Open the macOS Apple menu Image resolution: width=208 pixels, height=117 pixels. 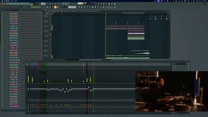tap(2, 1)
